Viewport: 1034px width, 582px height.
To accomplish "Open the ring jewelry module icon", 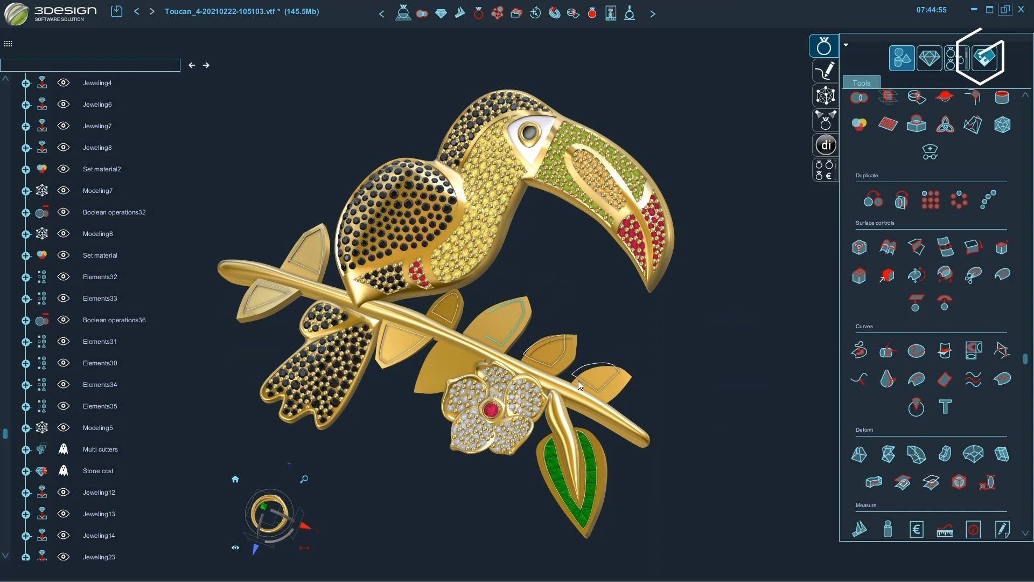I will [823, 46].
